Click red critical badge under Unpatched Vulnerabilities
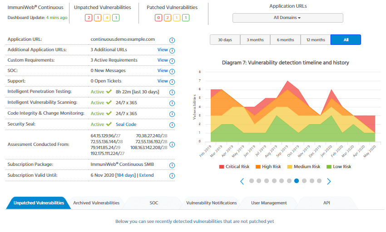 (89, 18)
